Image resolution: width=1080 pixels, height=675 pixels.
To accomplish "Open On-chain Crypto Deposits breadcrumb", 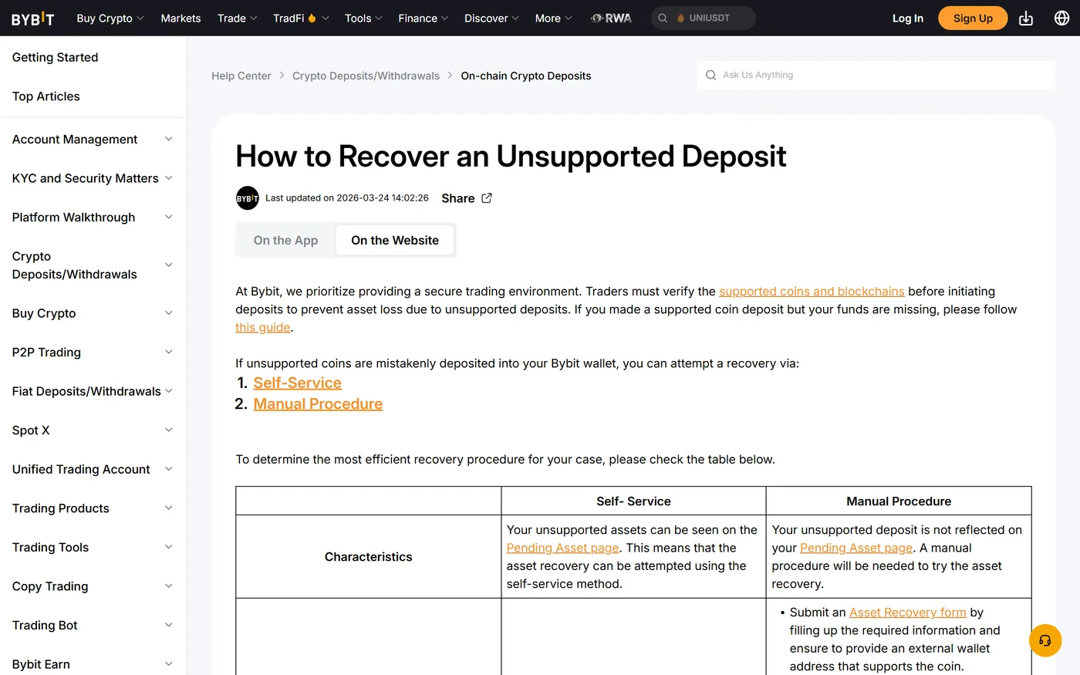I will 526,76.
